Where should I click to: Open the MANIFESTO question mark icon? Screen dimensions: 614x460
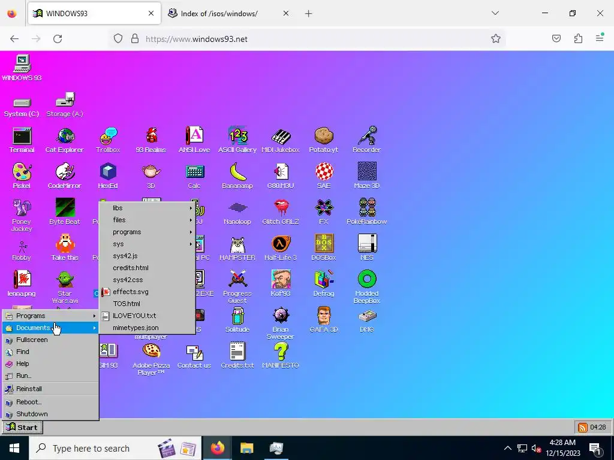point(281,356)
